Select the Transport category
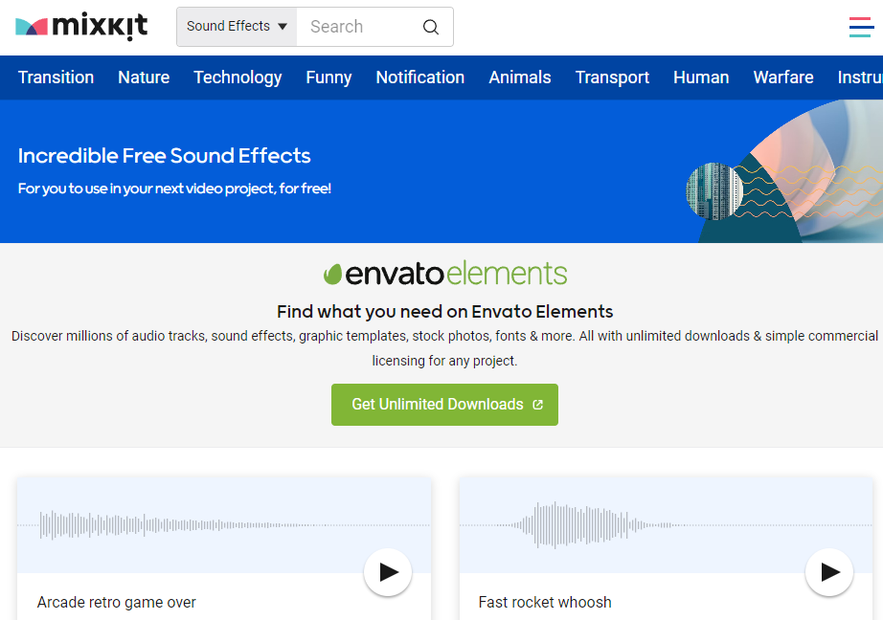The image size is (883, 620). coord(612,77)
